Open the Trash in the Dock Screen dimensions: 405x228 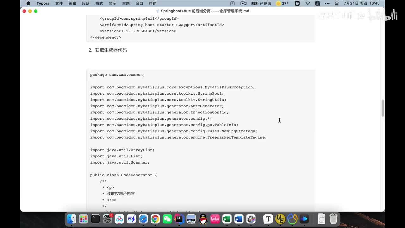[333, 219]
